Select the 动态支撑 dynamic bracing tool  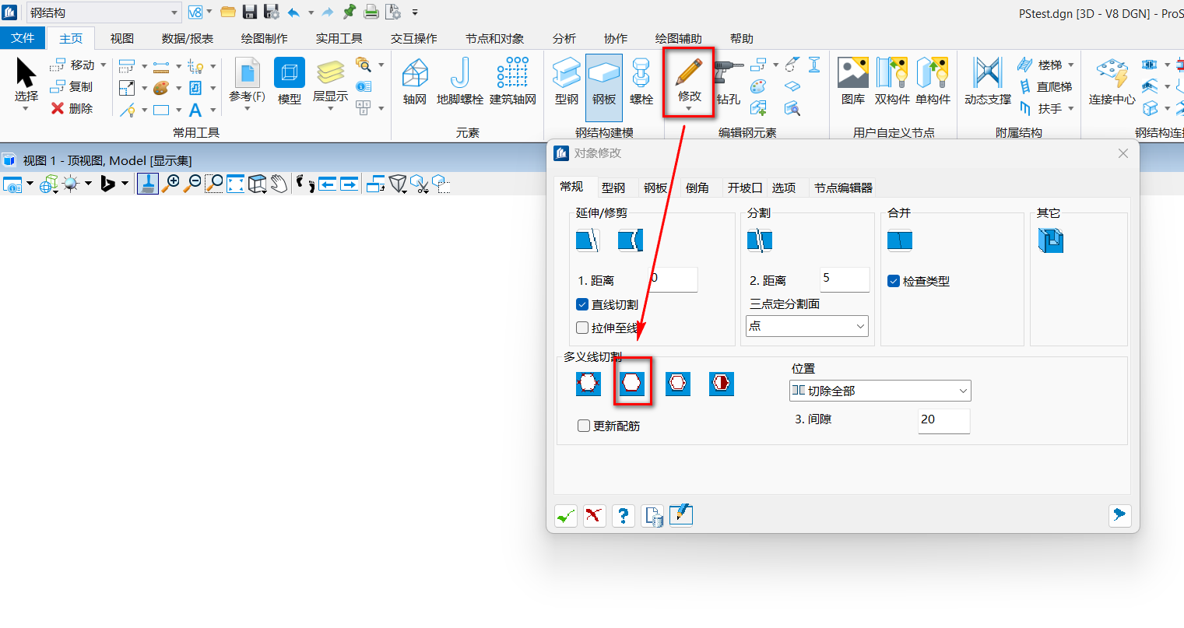986,82
